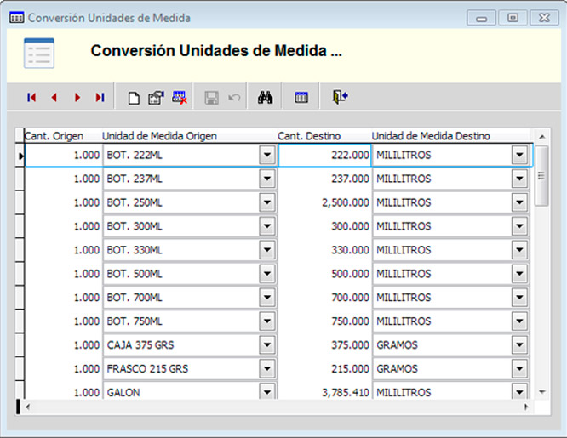Viewport: 567px width, 438px height.
Task: Click the edit record properties icon
Action: pyautogui.click(x=156, y=98)
